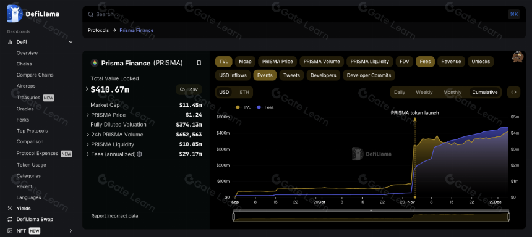Toggle the Developer Commits metric
The image size is (532, 237).
369,75
